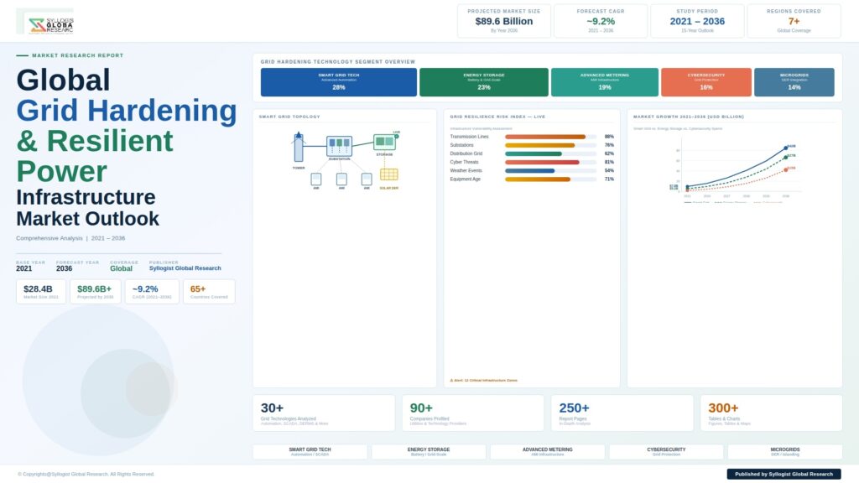Click the green LIVE indicator dot on Storage
The height and width of the screenshot is (483, 859).
pyautogui.click(x=396, y=136)
